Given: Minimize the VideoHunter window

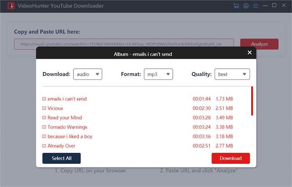Looking at the screenshot, I should coord(265,6).
